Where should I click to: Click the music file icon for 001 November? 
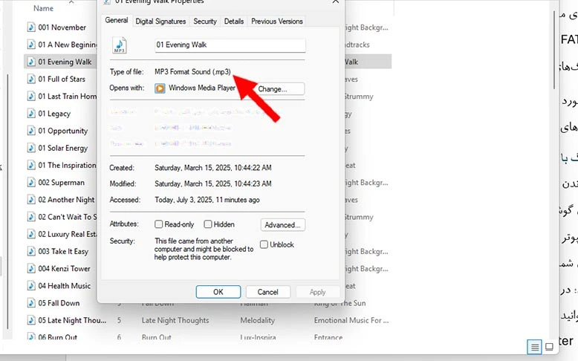[x=31, y=27]
